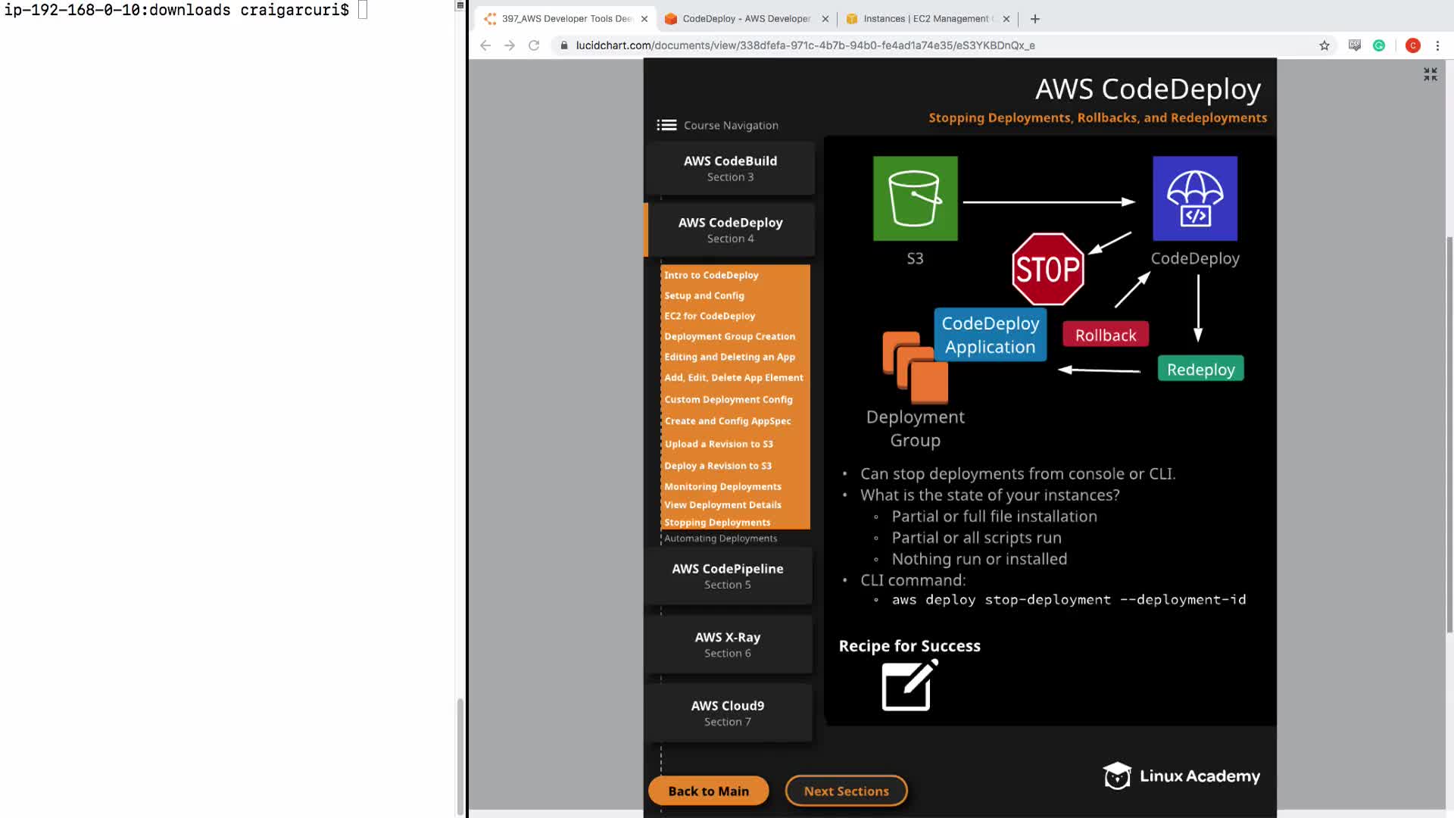Switch to CodeDeploy - AWS Developer tab
Image resolution: width=1454 pixels, height=818 pixels.
pos(745,19)
